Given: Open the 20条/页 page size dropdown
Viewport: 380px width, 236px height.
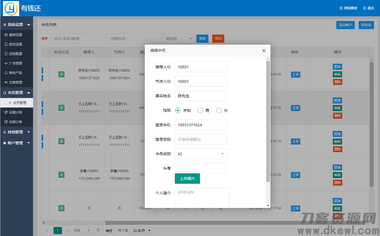Looking at the screenshot, I should coord(141,230).
